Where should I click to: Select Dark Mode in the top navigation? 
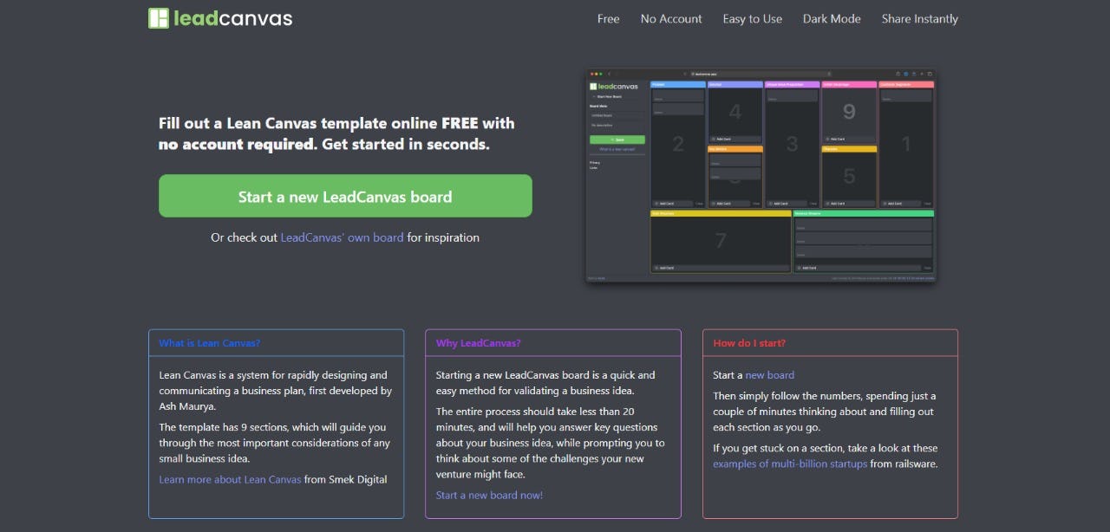(832, 19)
